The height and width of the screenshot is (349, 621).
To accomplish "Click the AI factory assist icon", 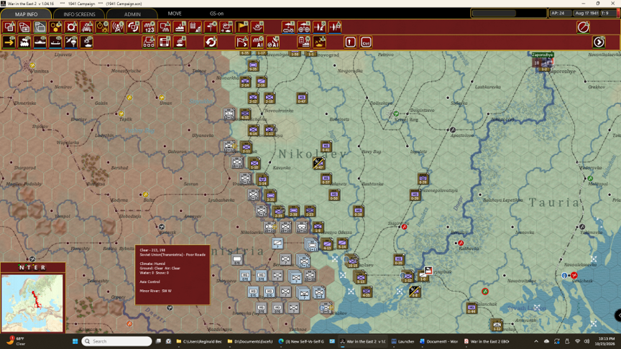I will (257, 42).
